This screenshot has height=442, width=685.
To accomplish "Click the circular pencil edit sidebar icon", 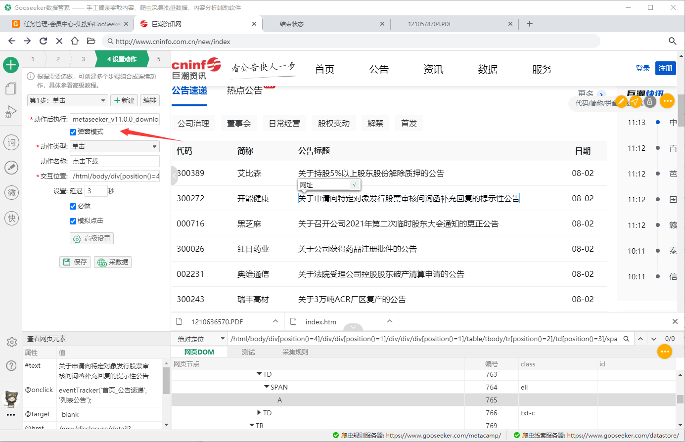I will pyautogui.click(x=11, y=168).
